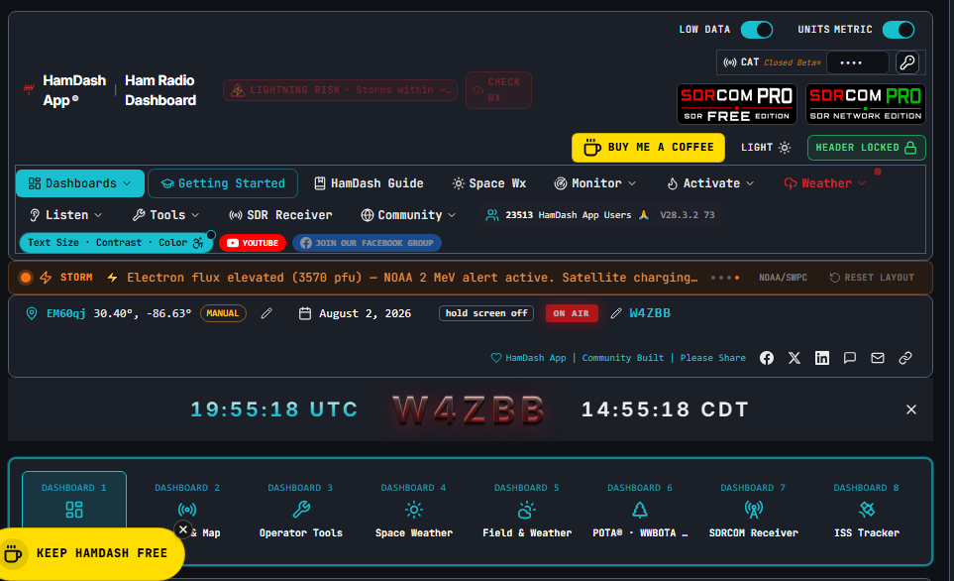
Task: Expand the Weather dropdown
Action: (824, 183)
